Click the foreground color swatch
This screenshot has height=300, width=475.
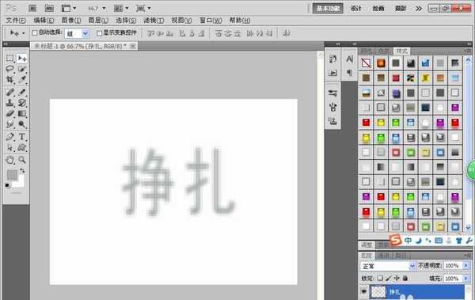(12, 175)
